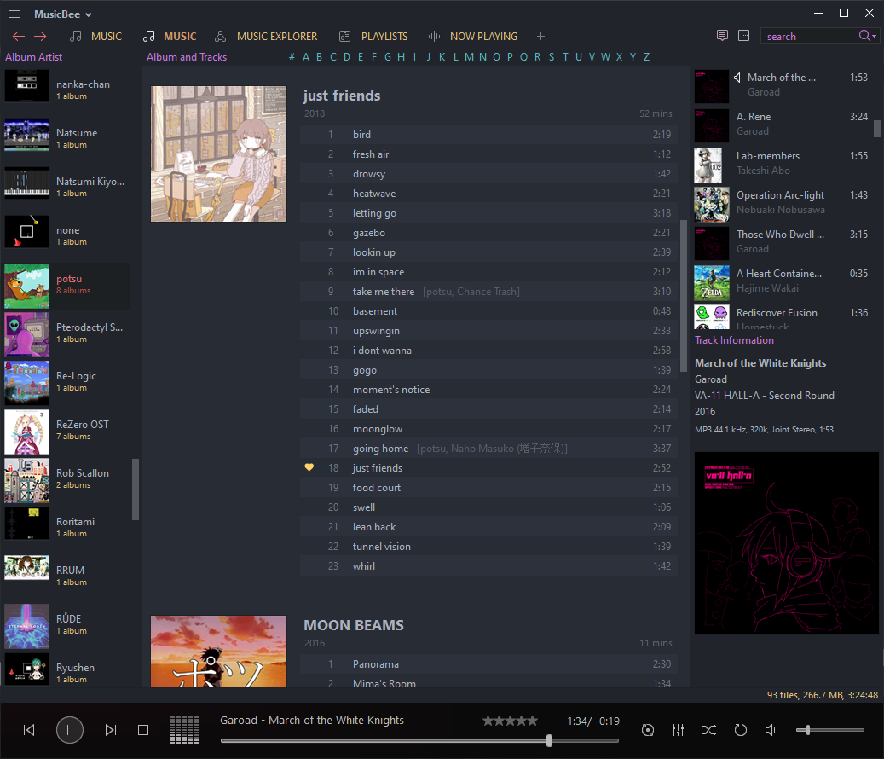Select the track 'take me there'
Viewport: 884px width, 759px height.
point(488,292)
